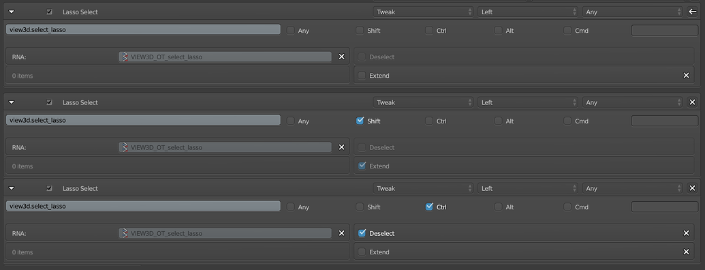This screenshot has height=270, width=705.
Task: Enable the Any modifier in the top Lasso entry
Action: [x=291, y=31]
